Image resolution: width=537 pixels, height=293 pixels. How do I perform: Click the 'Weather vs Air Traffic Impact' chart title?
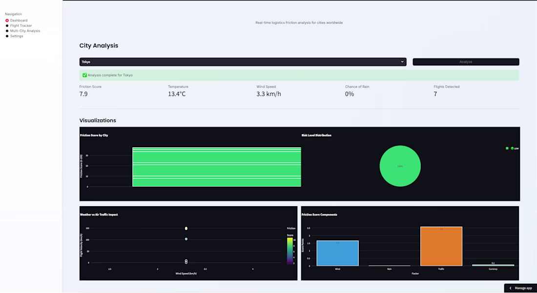pos(99,215)
